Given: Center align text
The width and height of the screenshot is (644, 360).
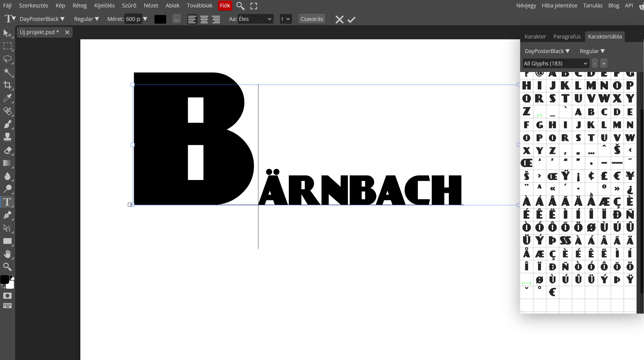Looking at the screenshot, I should [204, 19].
